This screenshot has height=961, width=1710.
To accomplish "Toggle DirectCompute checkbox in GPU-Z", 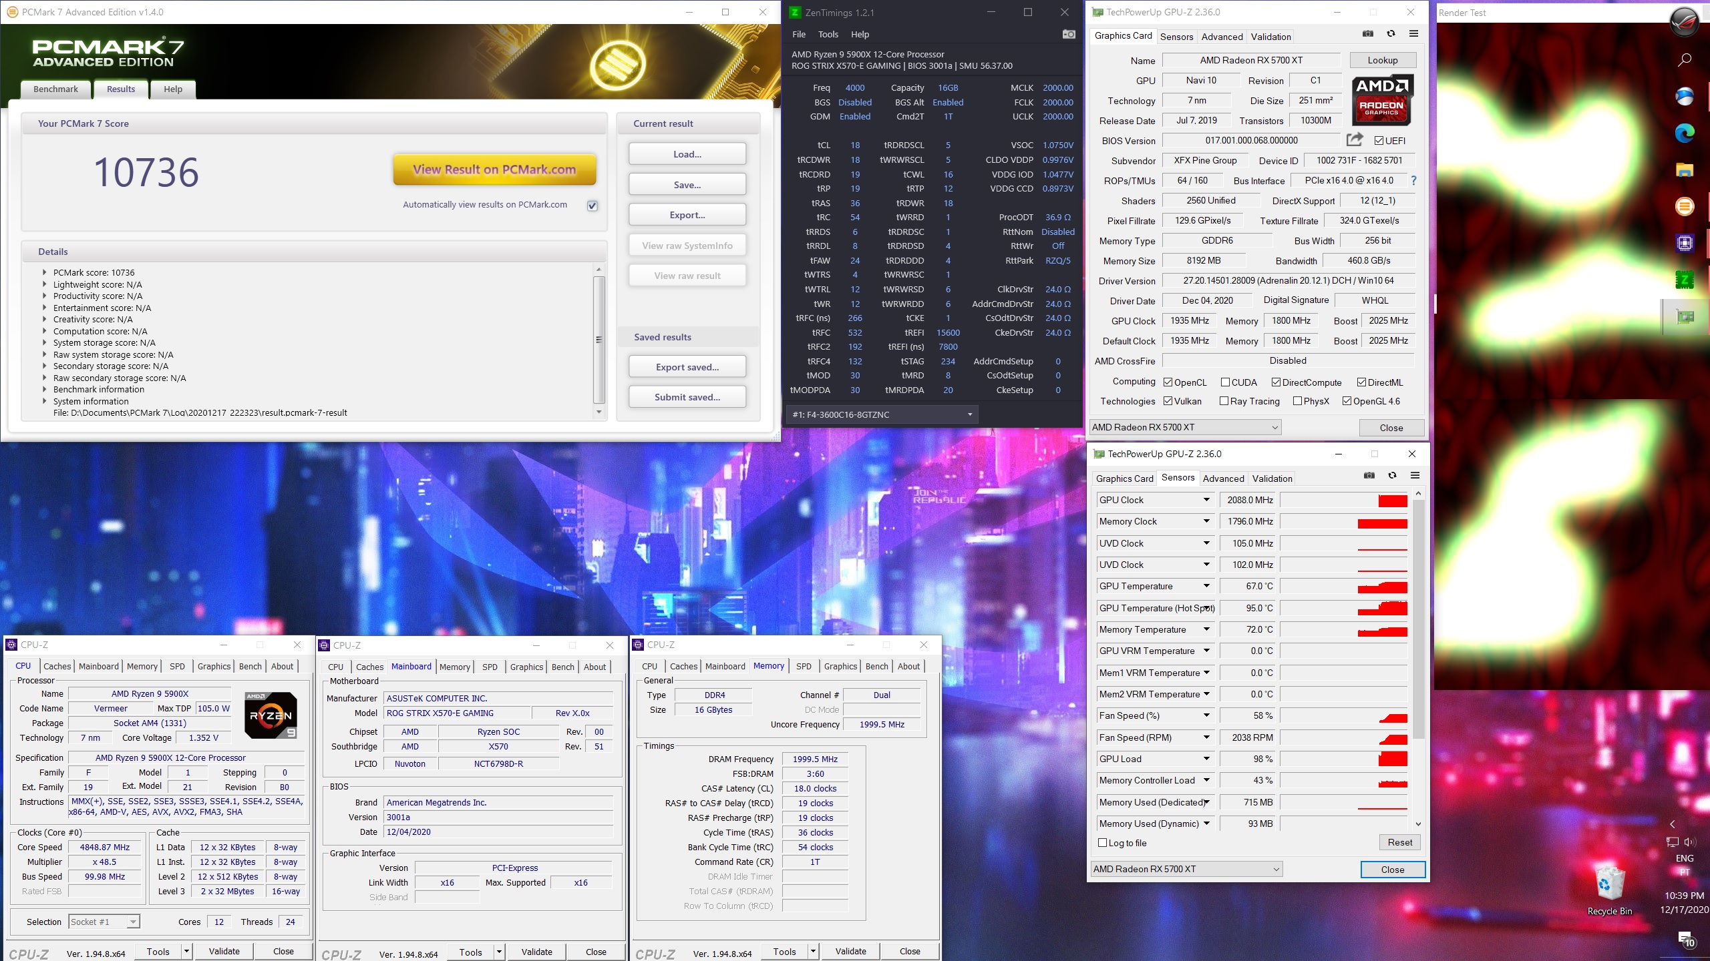I will click(1276, 382).
